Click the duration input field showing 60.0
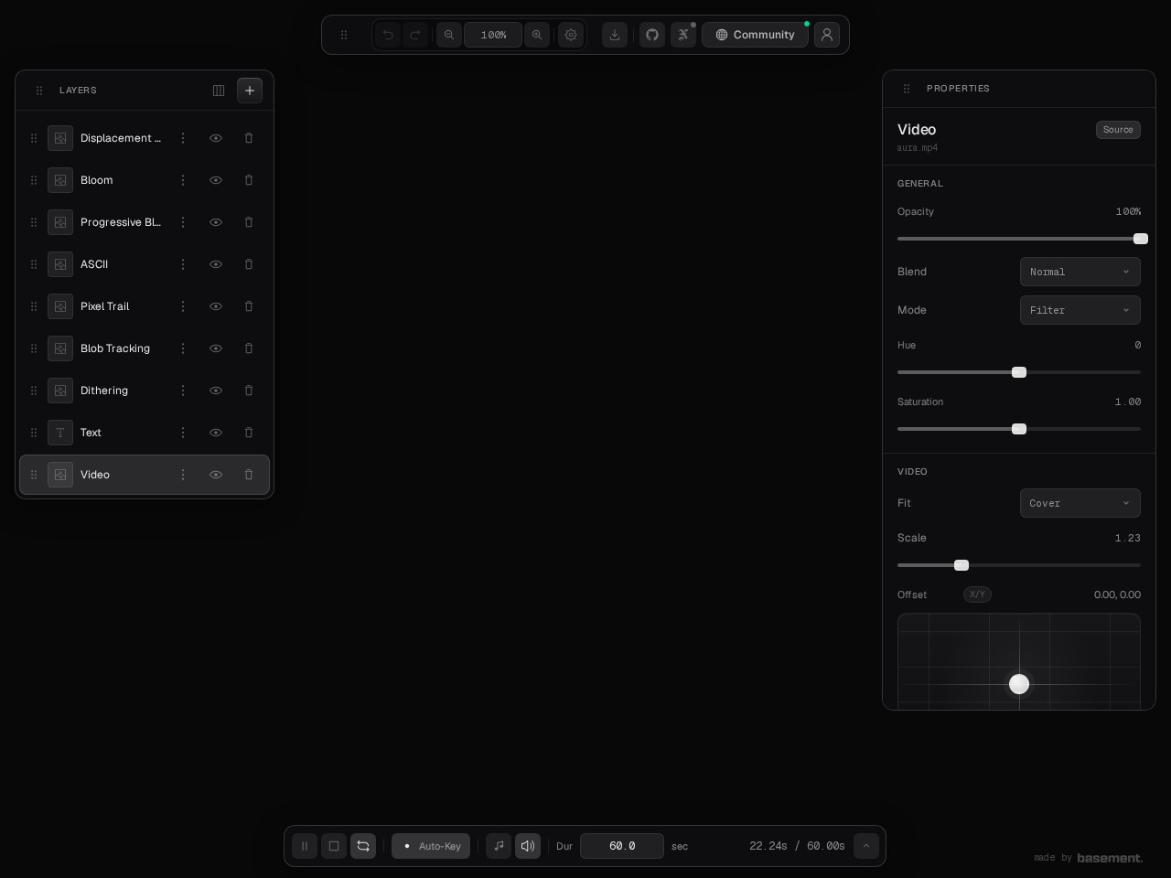The height and width of the screenshot is (878, 1171). click(x=622, y=846)
